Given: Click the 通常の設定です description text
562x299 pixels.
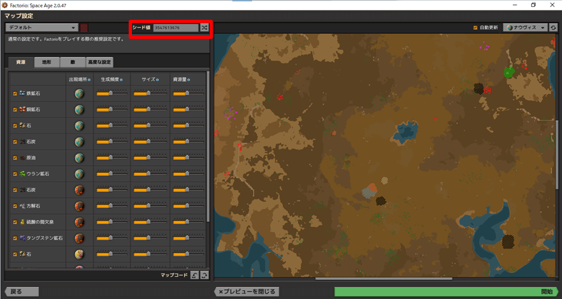Looking at the screenshot, I should point(66,39).
